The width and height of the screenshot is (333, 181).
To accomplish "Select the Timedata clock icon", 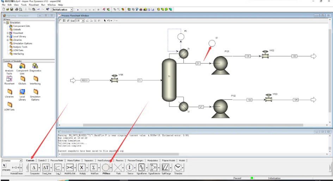I will [178, 167].
